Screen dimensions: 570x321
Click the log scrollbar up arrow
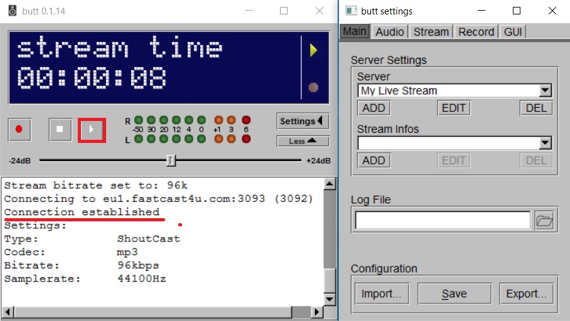(x=330, y=184)
